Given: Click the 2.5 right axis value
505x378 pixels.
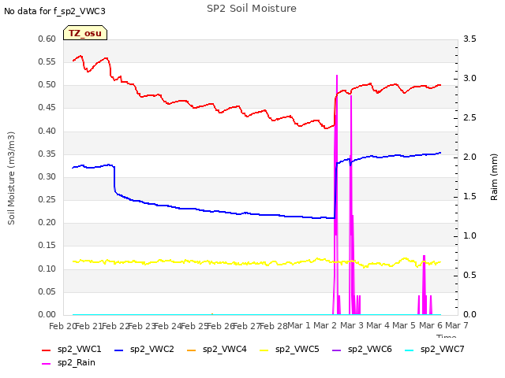Looking at the screenshot, I should (469, 118).
